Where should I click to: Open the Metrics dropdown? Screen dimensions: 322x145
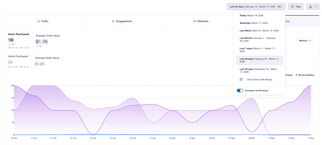[x=305, y=41]
